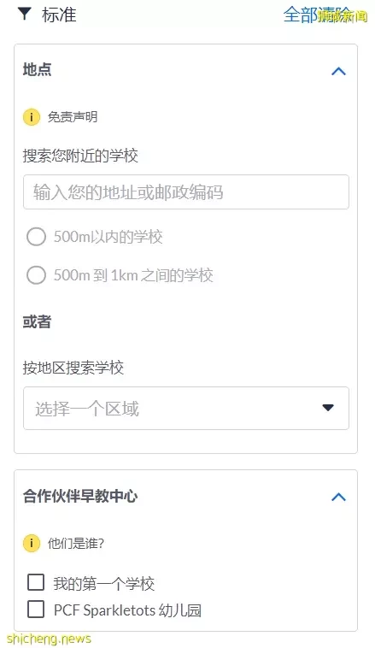Check the 我的第一个学校 checkbox
The width and height of the screenshot is (375, 648).
pos(36,582)
